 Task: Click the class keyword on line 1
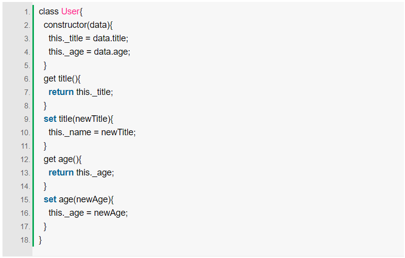tap(48, 11)
